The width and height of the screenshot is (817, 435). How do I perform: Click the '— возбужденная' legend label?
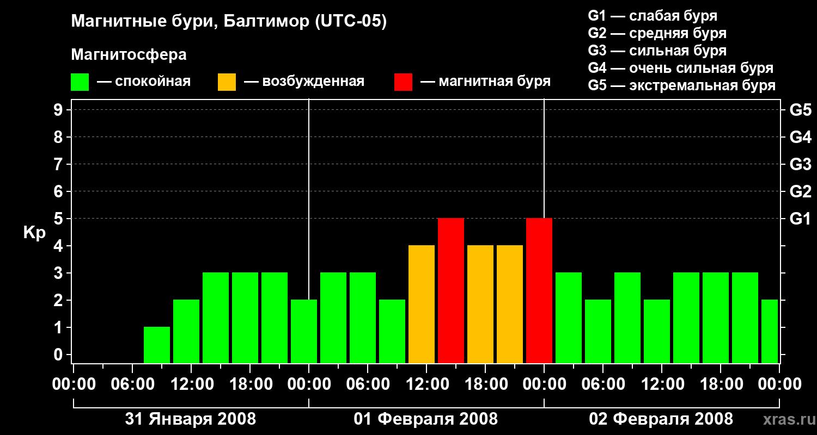[304, 82]
